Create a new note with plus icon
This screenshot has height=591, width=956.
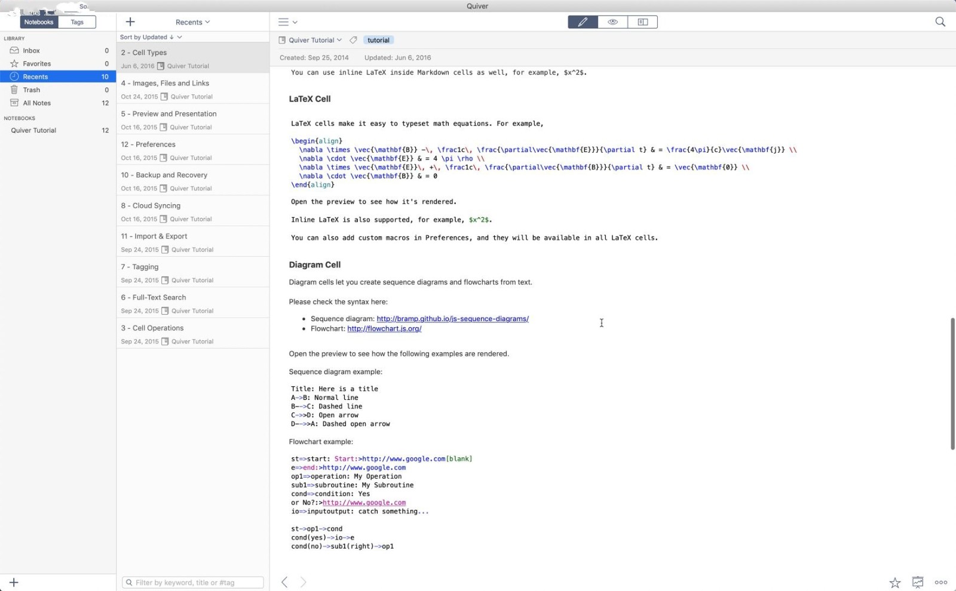pyautogui.click(x=130, y=22)
